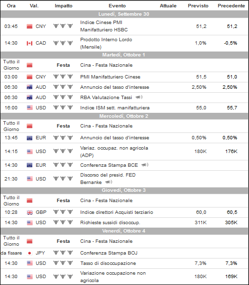Select the Impatto column header
249x285 pixels.
click(x=64, y=6)
